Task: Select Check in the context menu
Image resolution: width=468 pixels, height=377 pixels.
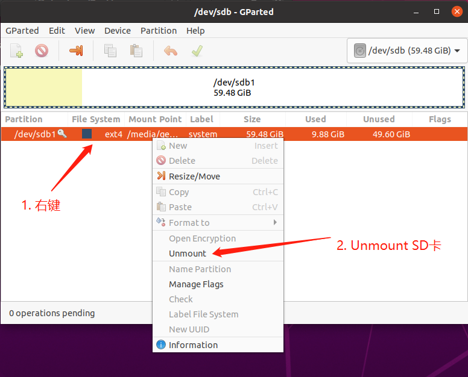Action: click(218, 299)
